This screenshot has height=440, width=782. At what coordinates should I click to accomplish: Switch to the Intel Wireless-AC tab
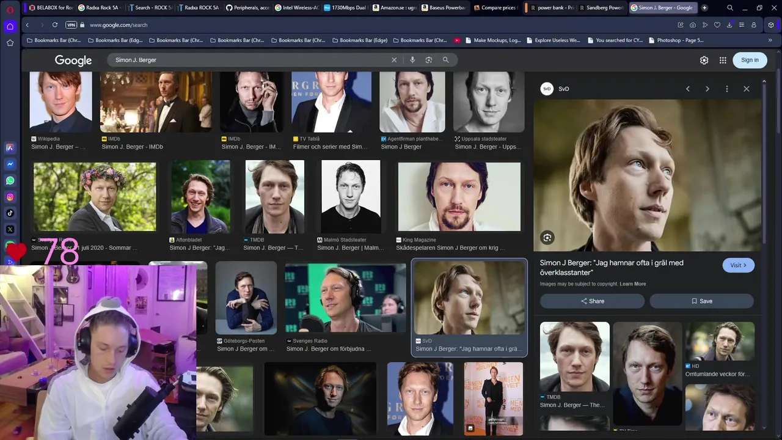click(297, 8)
